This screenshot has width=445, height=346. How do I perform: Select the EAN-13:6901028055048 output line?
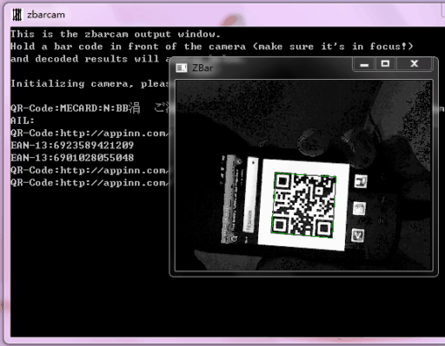coord(72,158)
